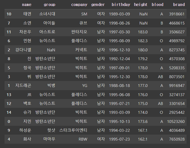Click the name cell 하성운
190x148 pixels.
point(25,130)
